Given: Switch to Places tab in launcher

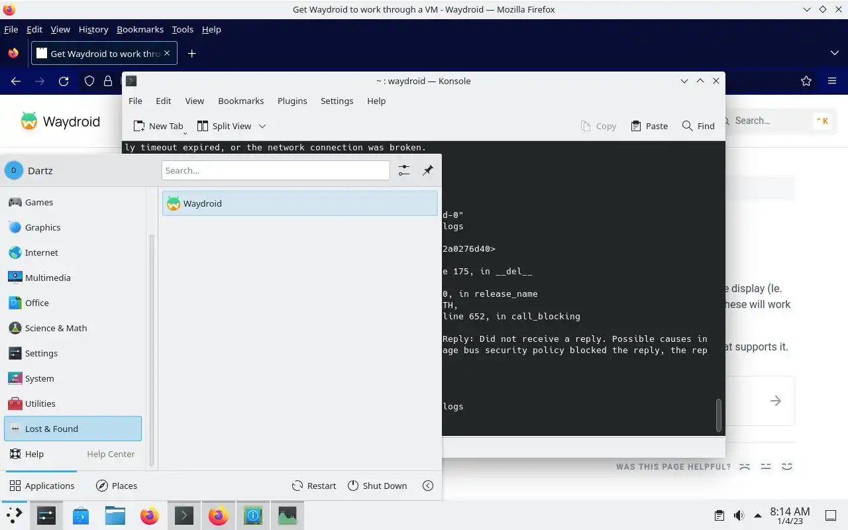Looking at the screenshot, I should 116,486.
